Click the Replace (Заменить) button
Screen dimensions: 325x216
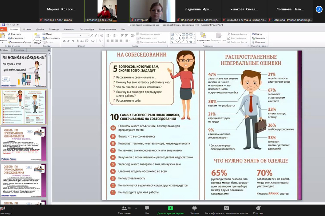[260, 38]
